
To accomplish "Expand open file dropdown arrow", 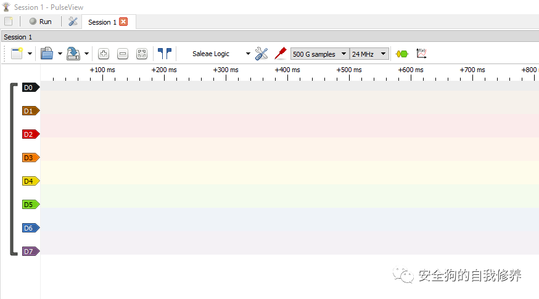I will click(60, 54).
